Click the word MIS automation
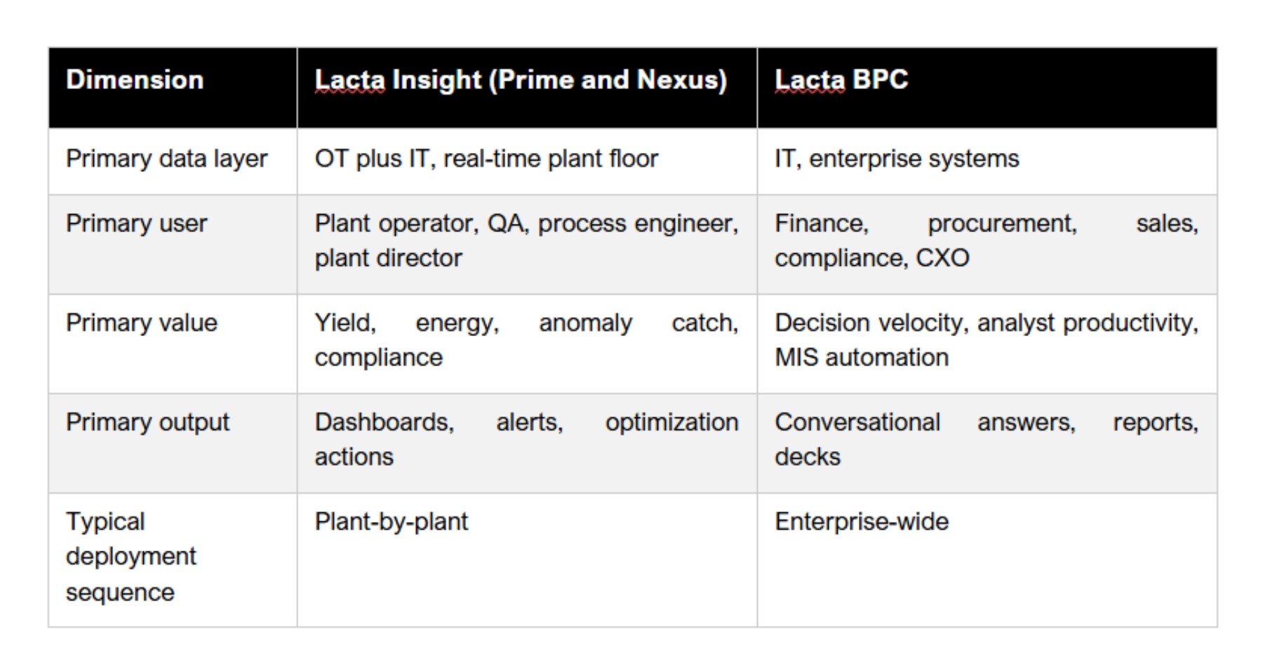The image size is (1263, 663). (862, 358)
